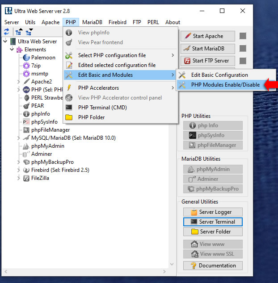
Task: Choose Edited selected configuration file
Action: (120, 65)
